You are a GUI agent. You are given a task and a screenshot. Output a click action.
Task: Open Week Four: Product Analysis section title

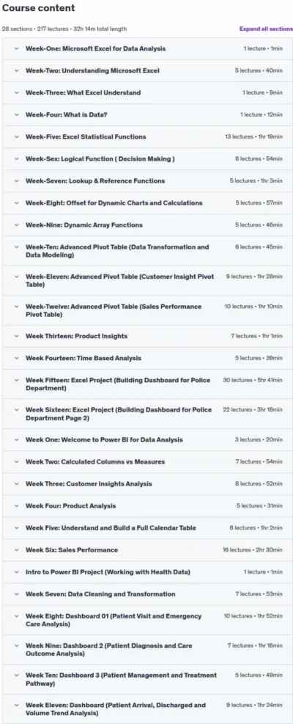click(70, 506)
